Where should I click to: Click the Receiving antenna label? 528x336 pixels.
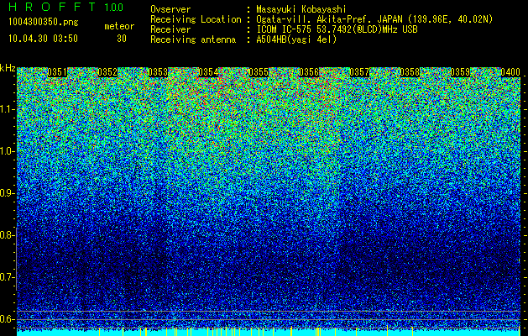click(x=193, y=39)
